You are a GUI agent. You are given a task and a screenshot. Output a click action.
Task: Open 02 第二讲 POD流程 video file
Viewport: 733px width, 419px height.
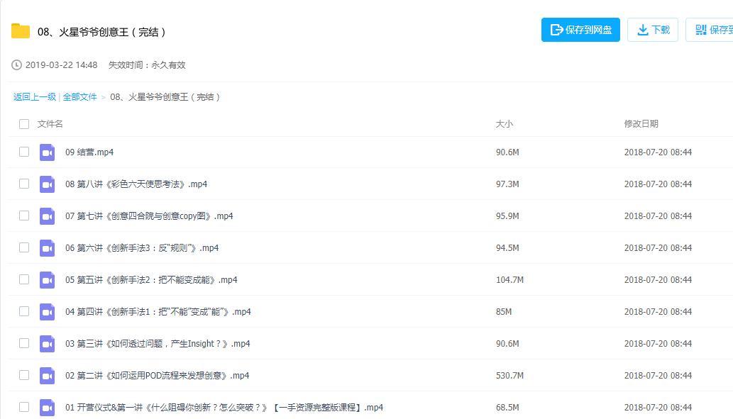tap(157, 376)
